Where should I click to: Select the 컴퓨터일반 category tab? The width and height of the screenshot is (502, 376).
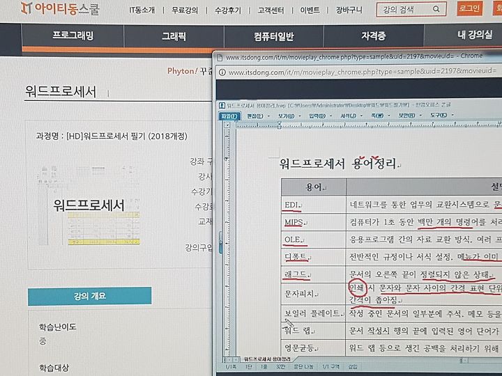pyautogui.click(x=274, y=36)
